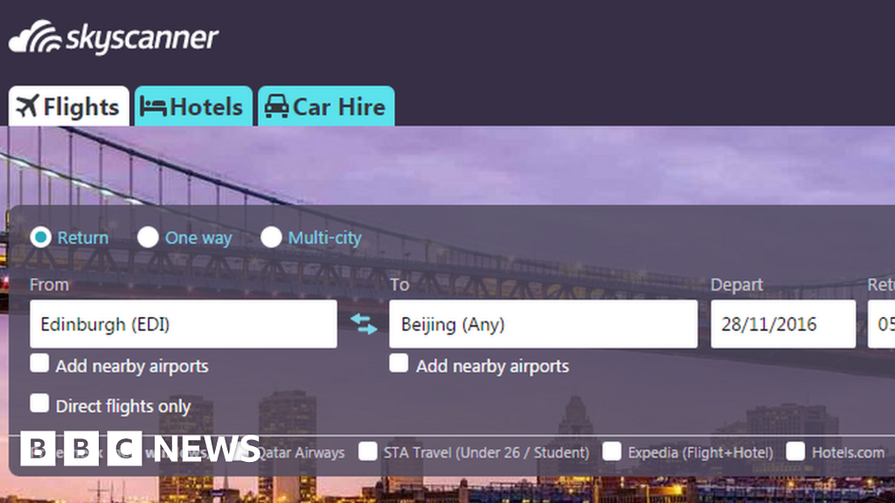Check Direct flights only box
The width and height of the screenshot is (895, 503).
[x=39, y=403]
